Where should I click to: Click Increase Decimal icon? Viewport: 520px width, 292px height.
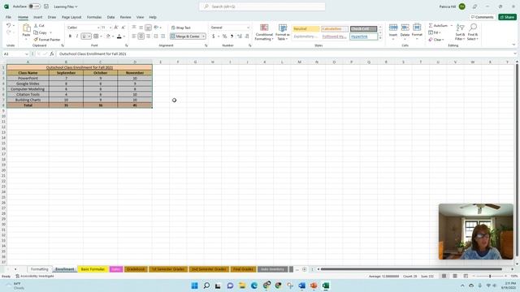[x=240, y=36]
